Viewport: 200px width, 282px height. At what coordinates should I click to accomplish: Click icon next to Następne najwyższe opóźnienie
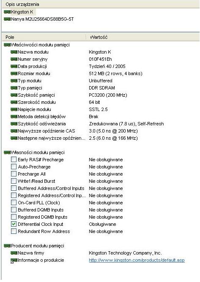point(14,138)
